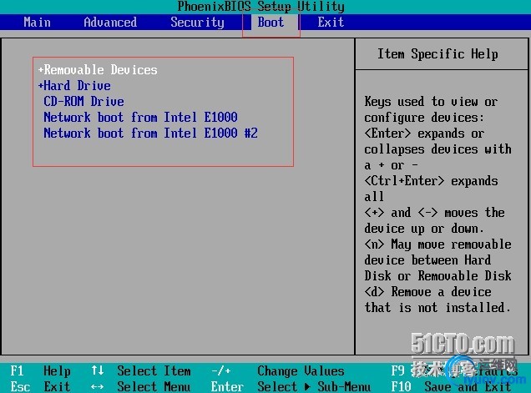
Task: Select Network boot from Intel E1000 #2
Action: pyautogui.click(x=150, y=133)
